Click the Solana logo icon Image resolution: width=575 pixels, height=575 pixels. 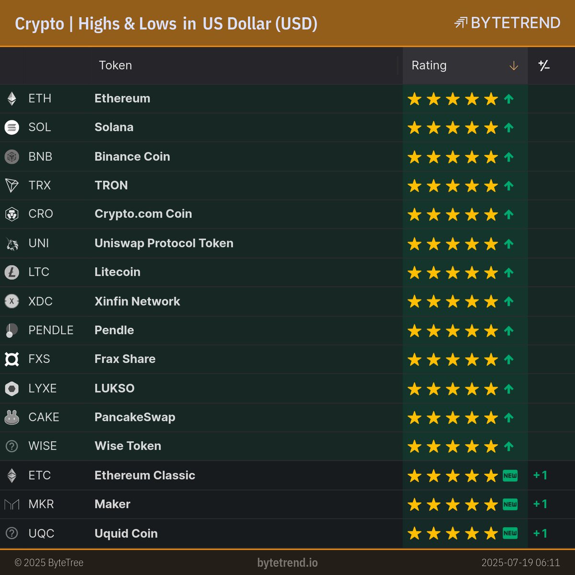pos(11,127)
